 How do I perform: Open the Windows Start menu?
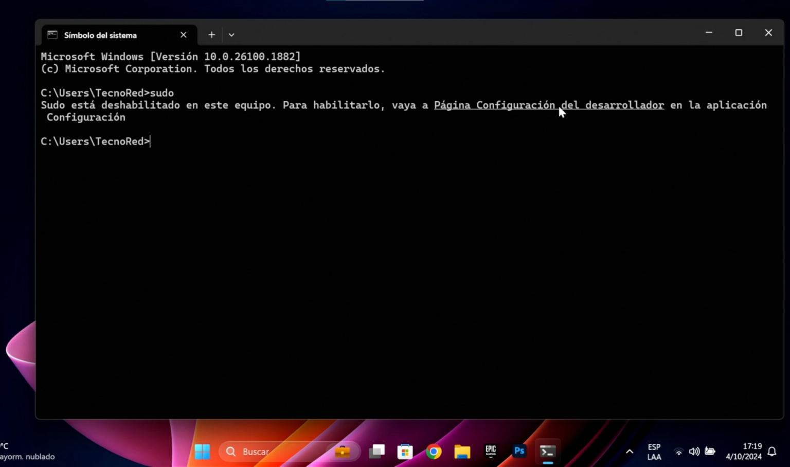pos(203,451)
